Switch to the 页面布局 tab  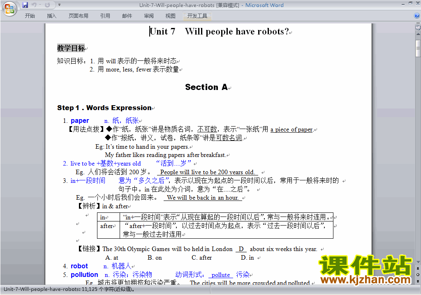(x=78, y=16)
